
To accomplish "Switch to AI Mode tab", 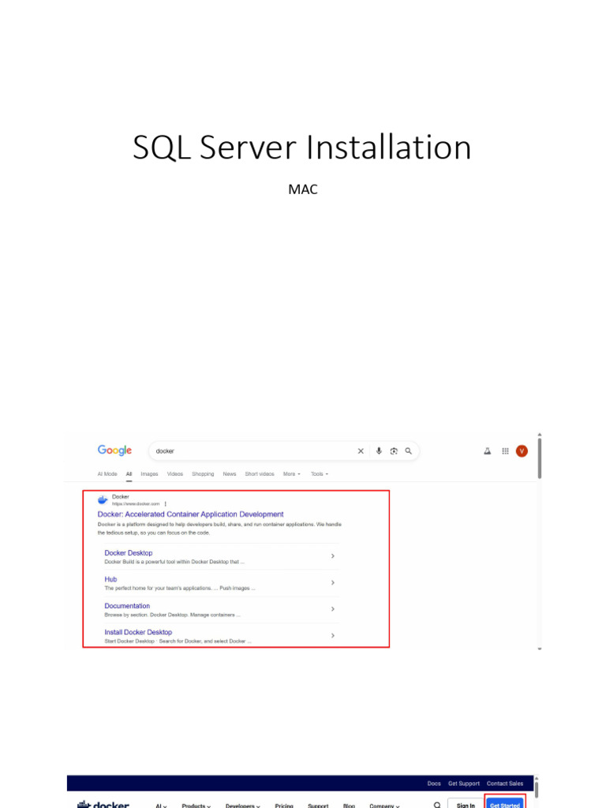I will click(107, 474).
